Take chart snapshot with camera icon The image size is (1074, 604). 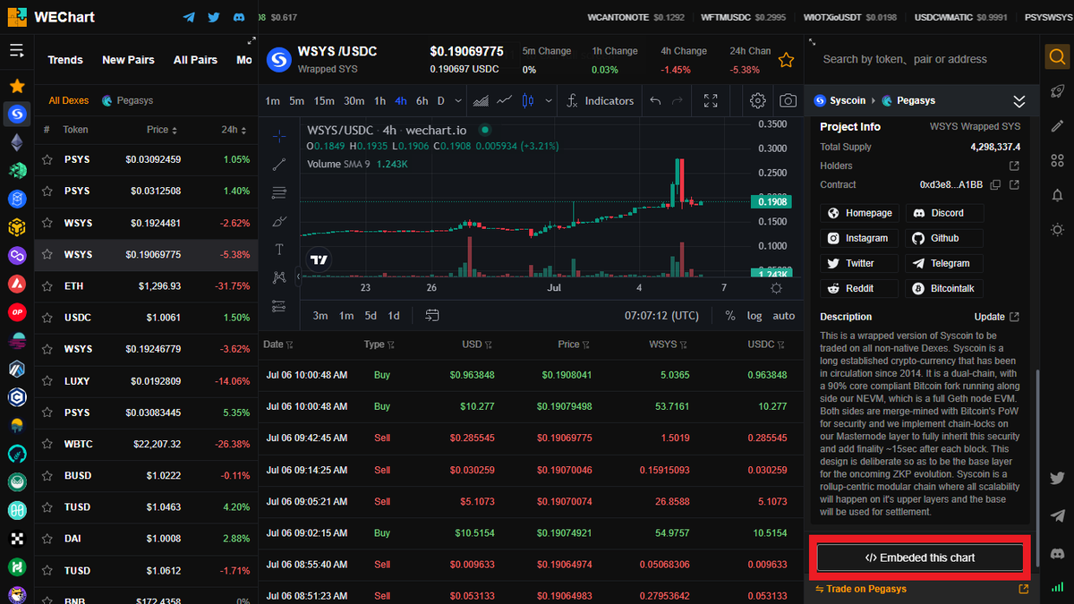(x=788, y=101)
